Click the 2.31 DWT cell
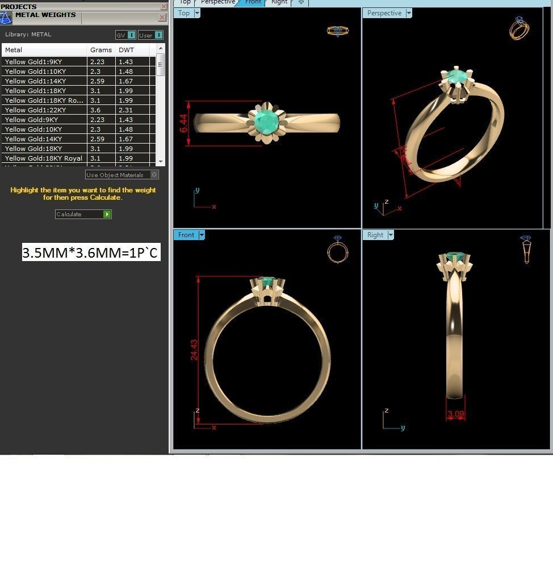Image resolution: width=553 pixels, height=580 pixels. [x=132, y=110]
